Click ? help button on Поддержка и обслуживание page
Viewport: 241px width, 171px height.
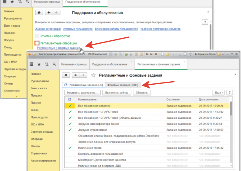pos(205,22)
